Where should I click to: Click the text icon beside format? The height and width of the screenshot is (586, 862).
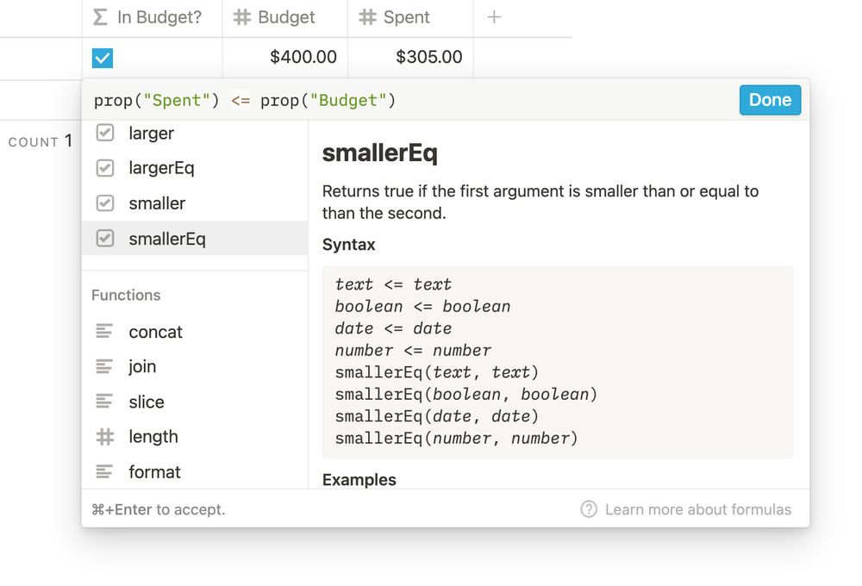105,472
